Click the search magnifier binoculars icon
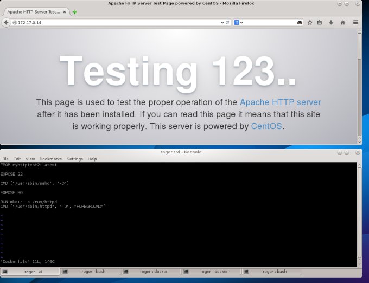369x283 pixels. click(x=300, y=23)
